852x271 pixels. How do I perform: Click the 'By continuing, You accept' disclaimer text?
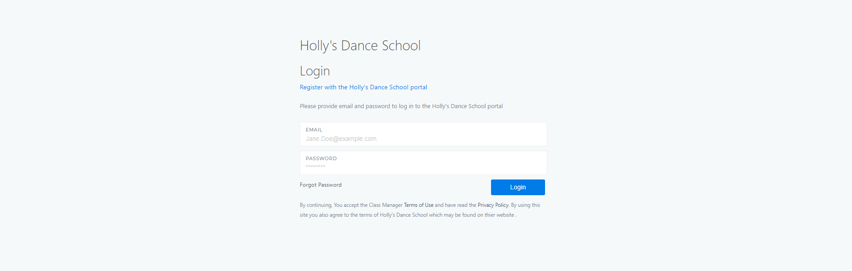(x=420, y=210)
